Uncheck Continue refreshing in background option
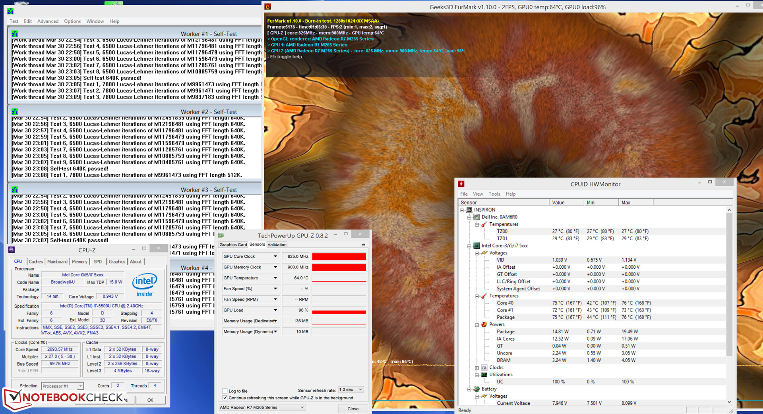The image size is (763, 414). coord(225,398)
